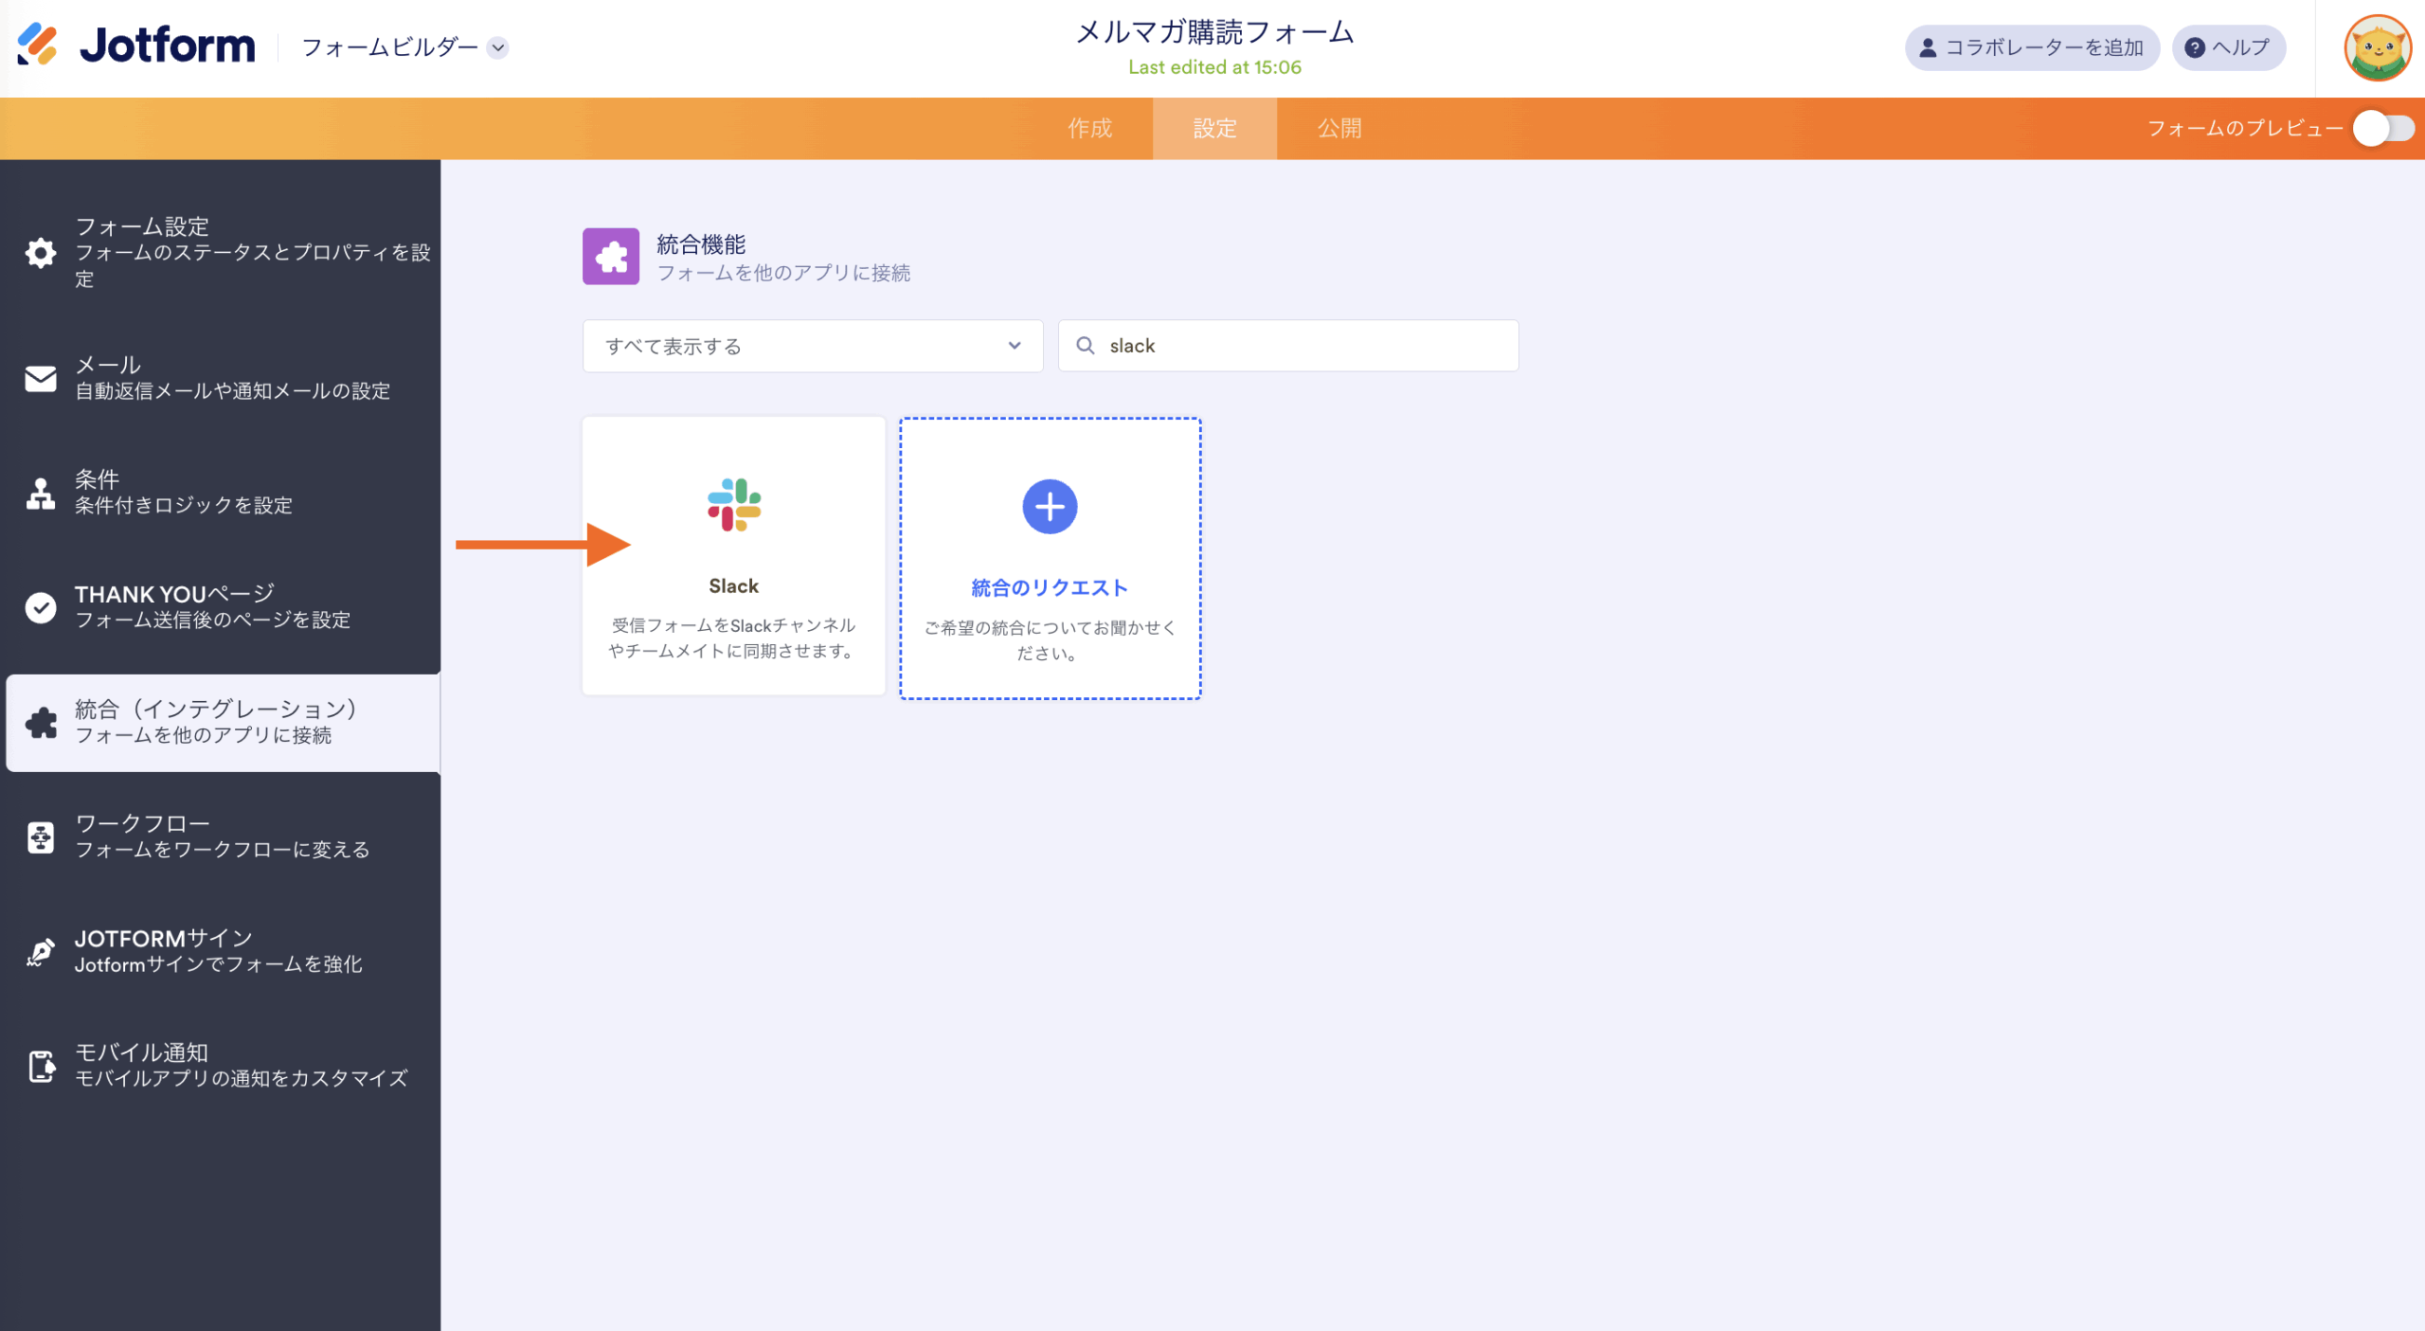Screen dimensions: 2425x1331
Task: Click the person icon in コラボレーターを追加
Action: [x=1928, y=47]
